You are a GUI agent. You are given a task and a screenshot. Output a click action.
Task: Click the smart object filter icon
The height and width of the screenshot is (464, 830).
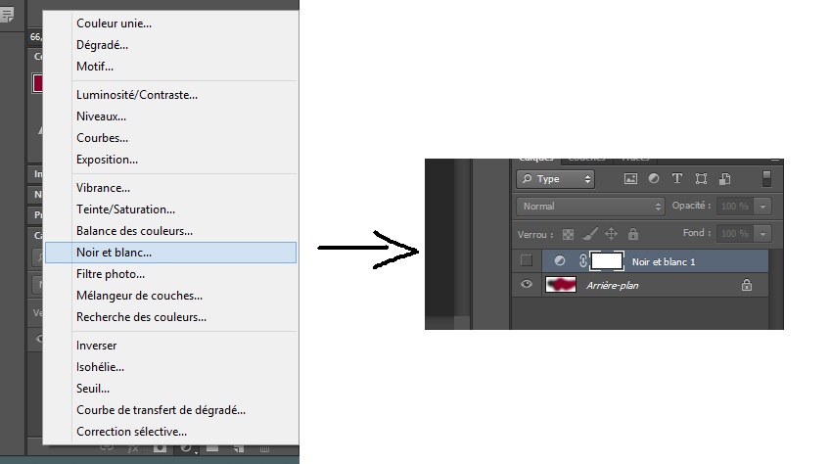(725, 179)
